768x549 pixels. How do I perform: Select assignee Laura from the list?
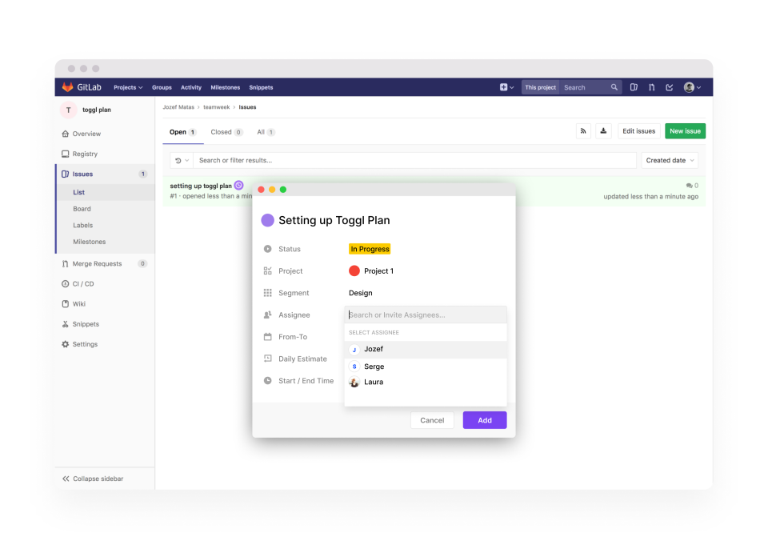click(x=426, y=382)
